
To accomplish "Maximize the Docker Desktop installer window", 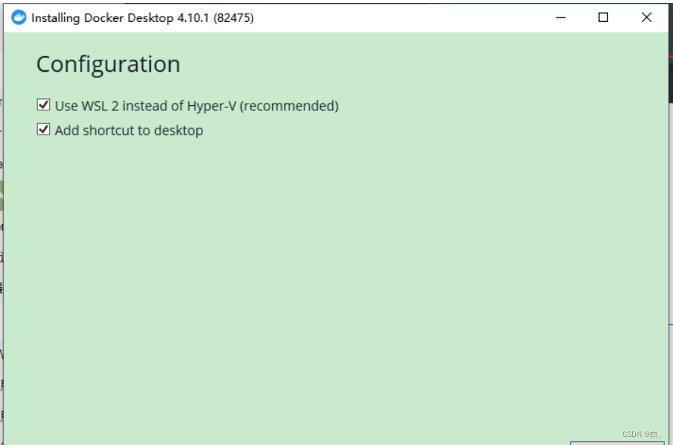I will click(x=603, y=17).
